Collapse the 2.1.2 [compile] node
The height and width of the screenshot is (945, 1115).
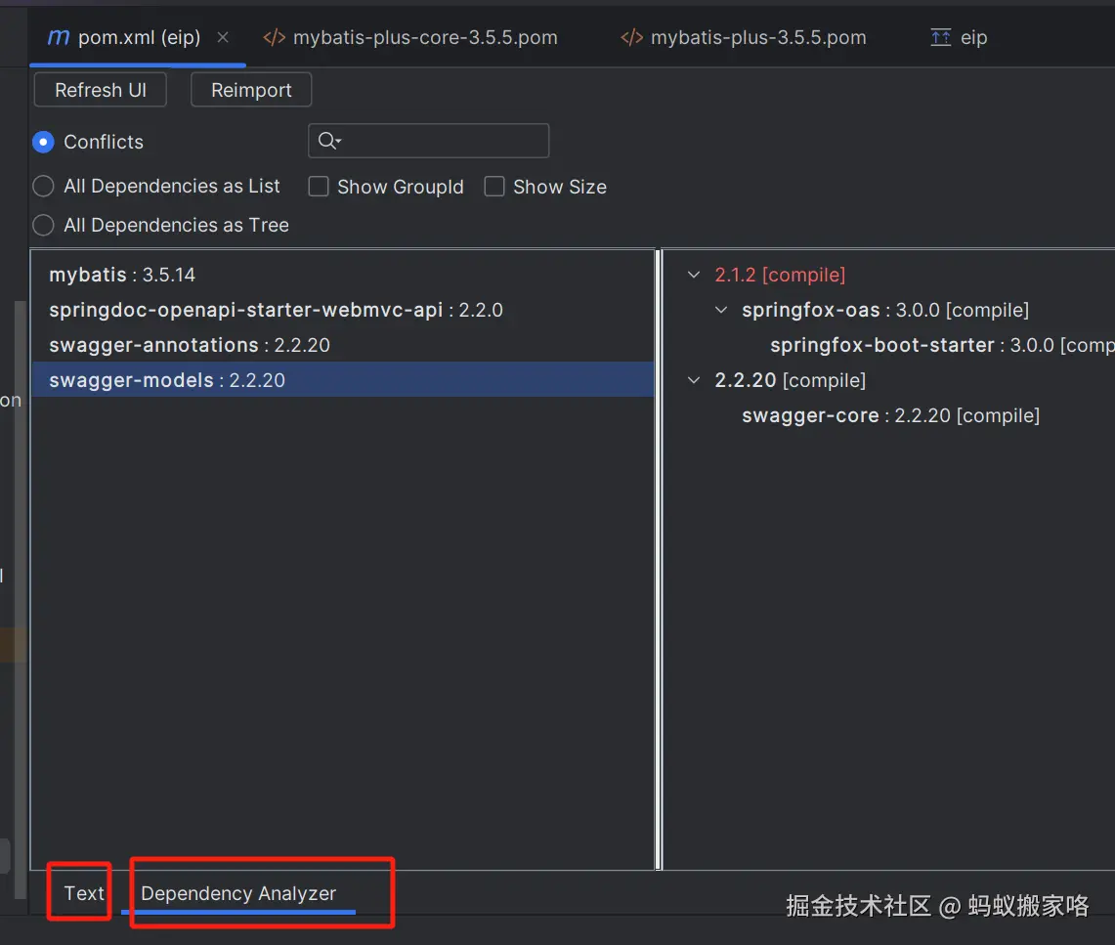click(694, 275)
